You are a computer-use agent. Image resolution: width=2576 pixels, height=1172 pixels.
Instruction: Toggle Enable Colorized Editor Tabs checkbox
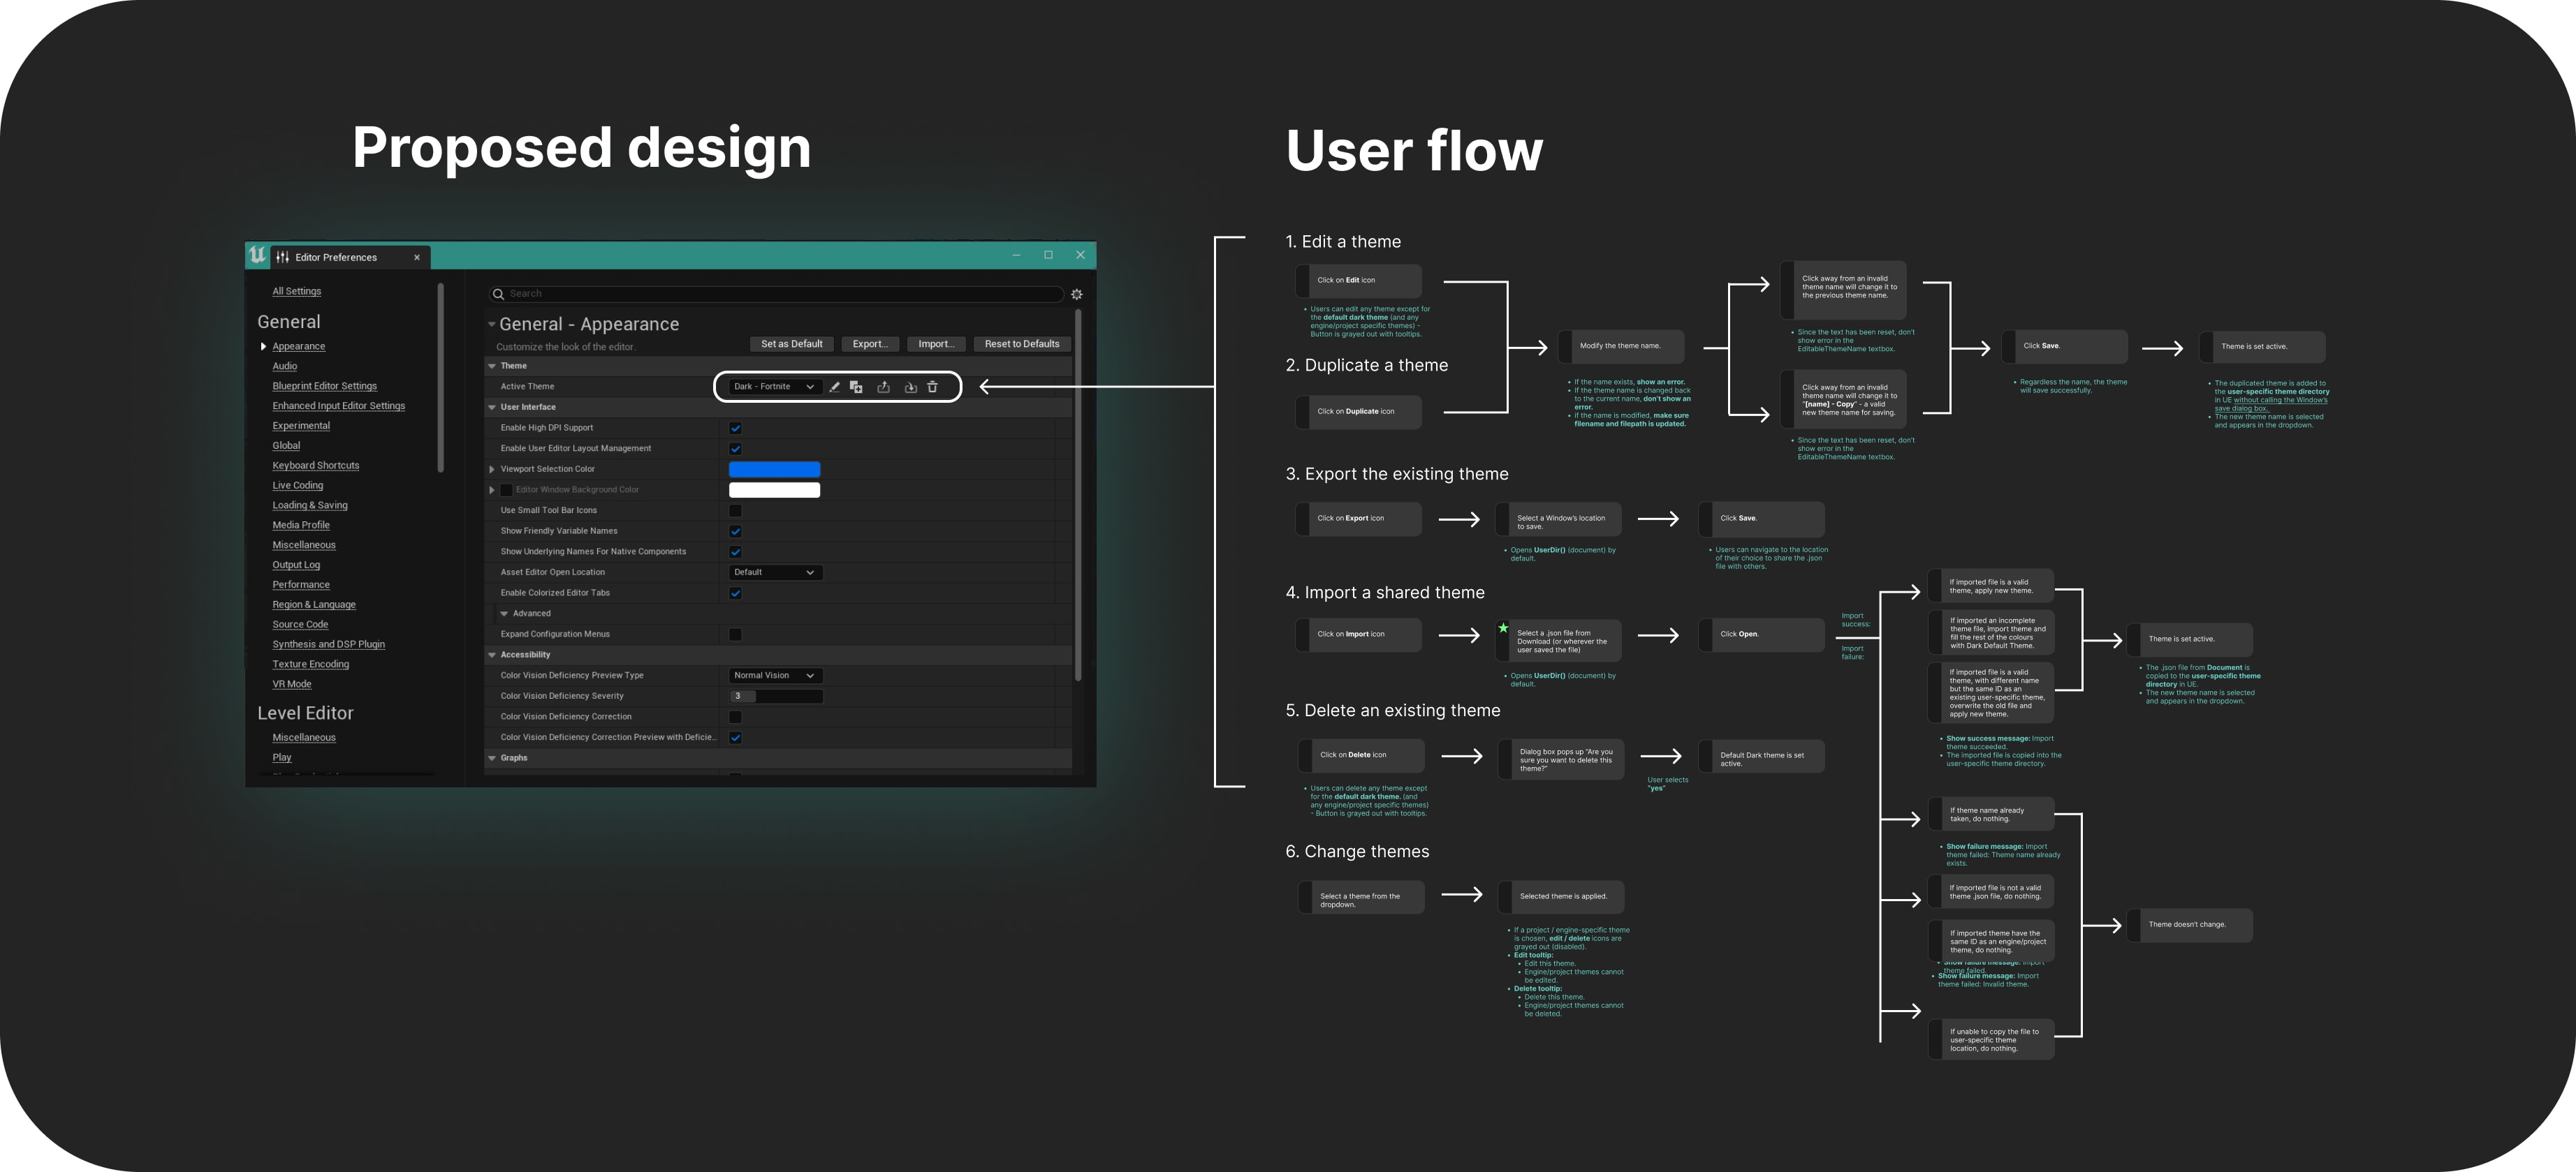click(x=735, y=593)
